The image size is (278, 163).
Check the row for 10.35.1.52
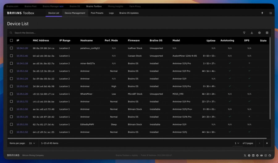tap(11, 132)
